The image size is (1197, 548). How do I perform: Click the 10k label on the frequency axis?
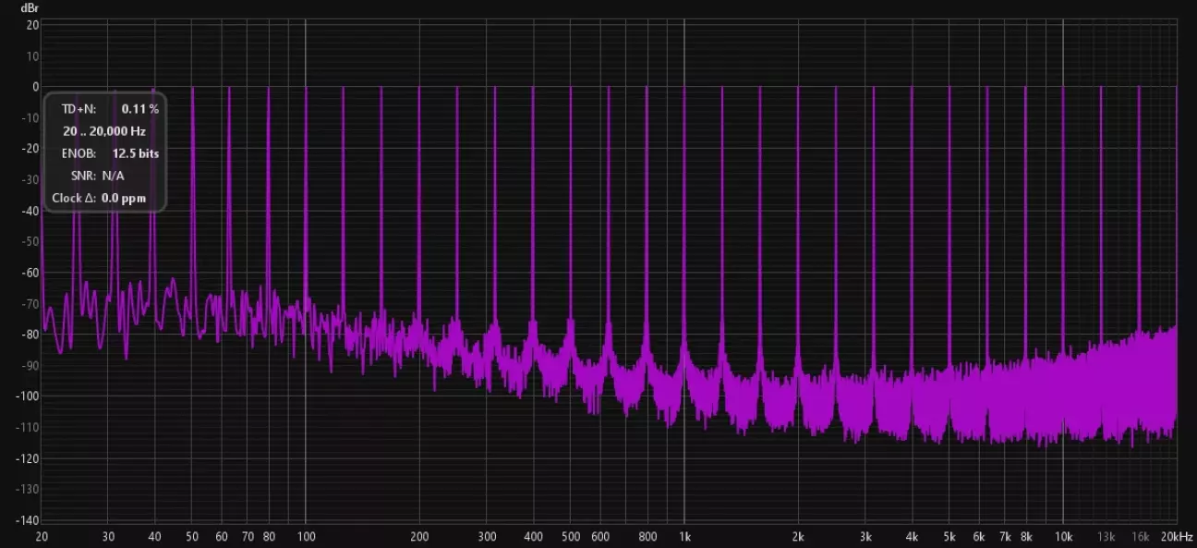coord(1063,537)
